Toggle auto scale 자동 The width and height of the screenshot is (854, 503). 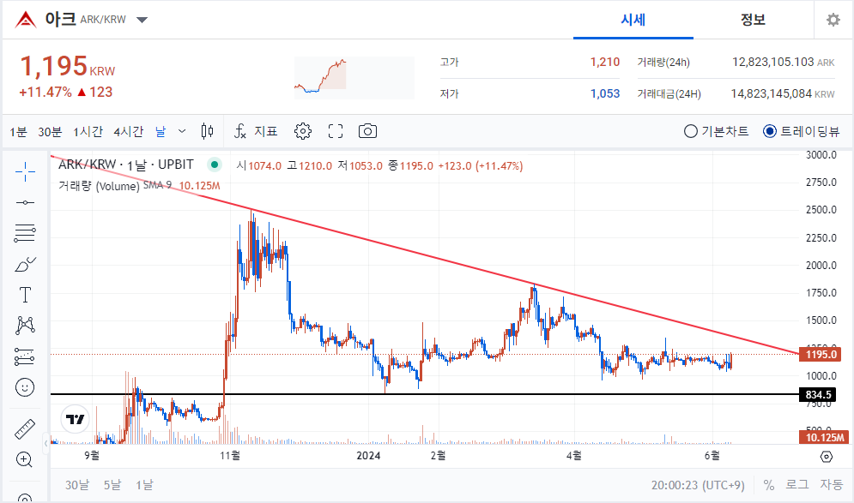(831, 484)
